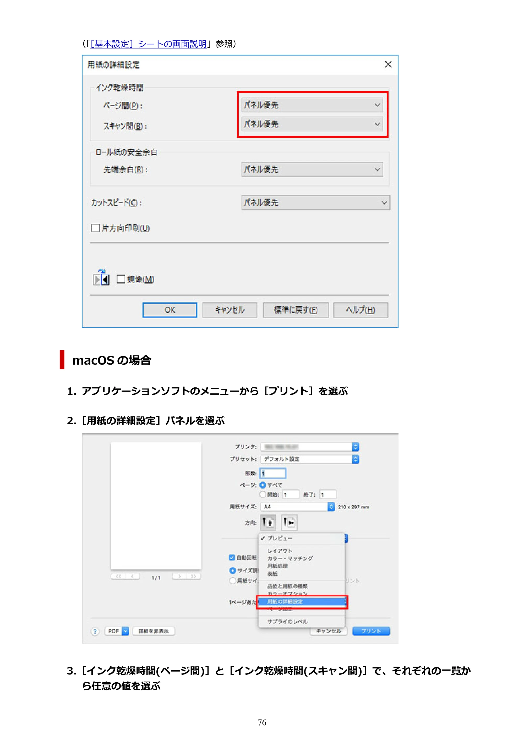Click ヘルプ(H) button
Image resolution: width=524 pixels, height=741 pixels.
tap(361, 310)
